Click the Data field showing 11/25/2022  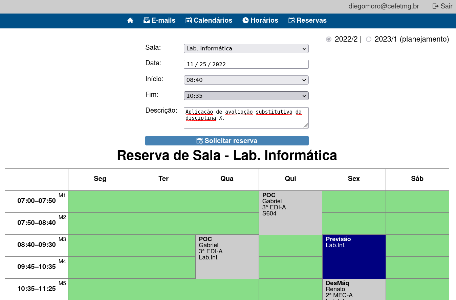coord(246,64)
